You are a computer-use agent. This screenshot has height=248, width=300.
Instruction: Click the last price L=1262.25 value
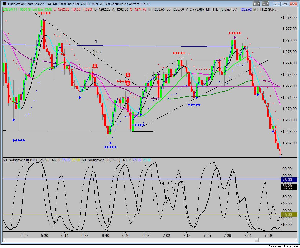click(x=62, y=9)
